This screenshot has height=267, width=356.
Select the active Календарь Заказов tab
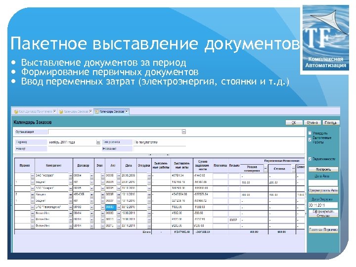pos(112,111)
